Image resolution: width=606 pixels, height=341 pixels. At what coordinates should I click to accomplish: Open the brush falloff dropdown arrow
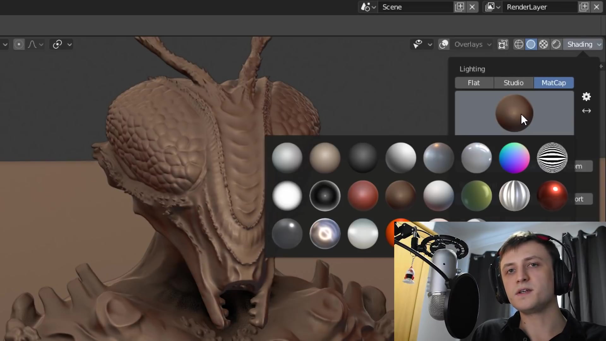pyautogui.click(x=41, y=44)
